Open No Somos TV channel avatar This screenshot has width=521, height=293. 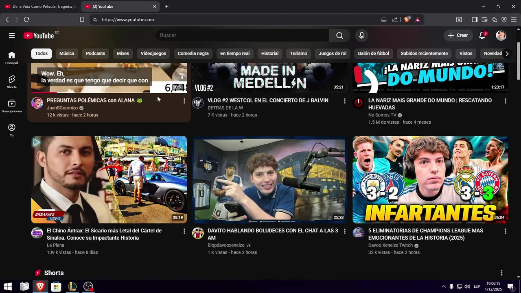358,103
